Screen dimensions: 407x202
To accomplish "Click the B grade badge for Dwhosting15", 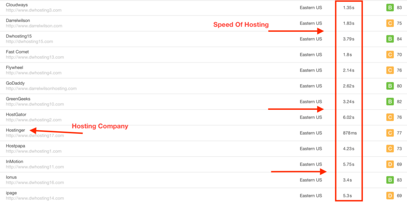I will 390,39.
